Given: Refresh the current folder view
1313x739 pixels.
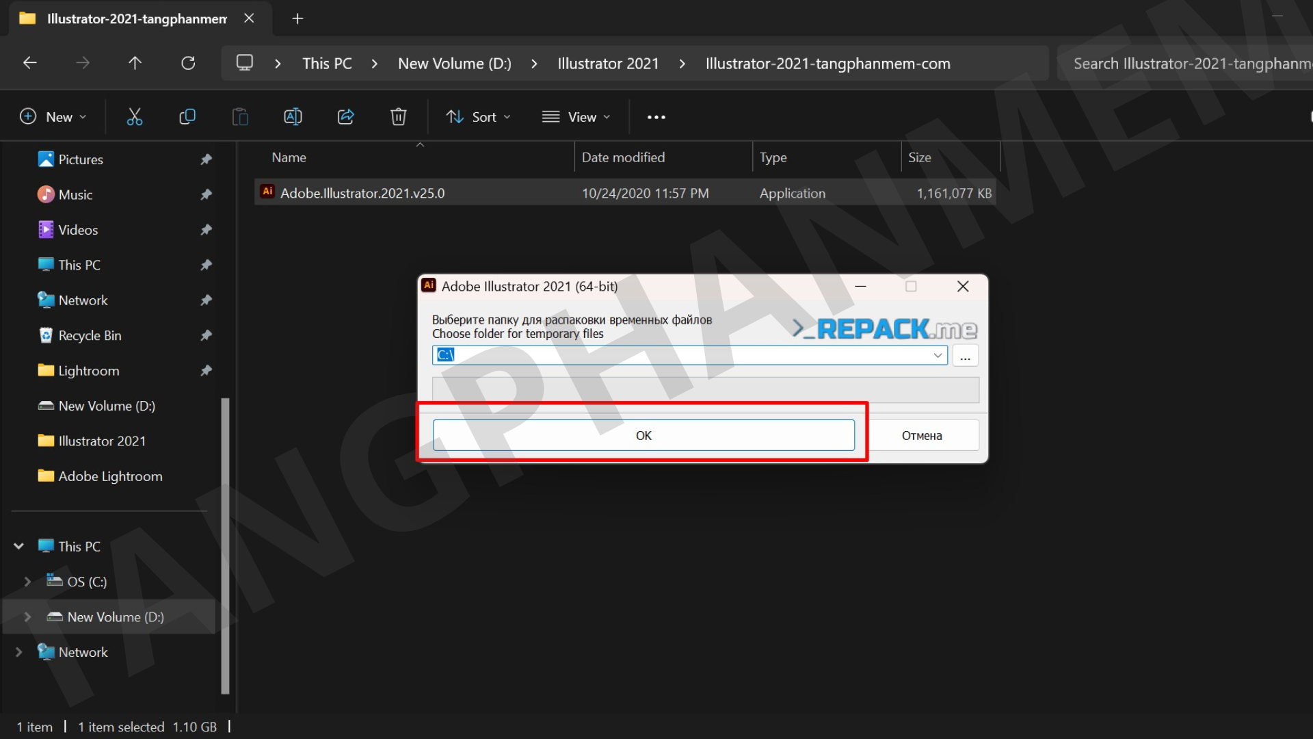Looking at the screenshot, I should pos(188,63).
